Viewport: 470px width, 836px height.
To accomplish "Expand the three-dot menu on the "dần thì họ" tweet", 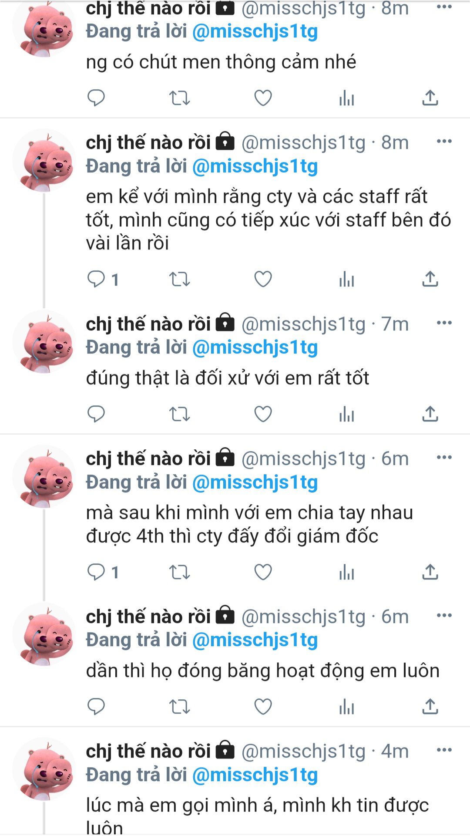I will tap(444, 615).
